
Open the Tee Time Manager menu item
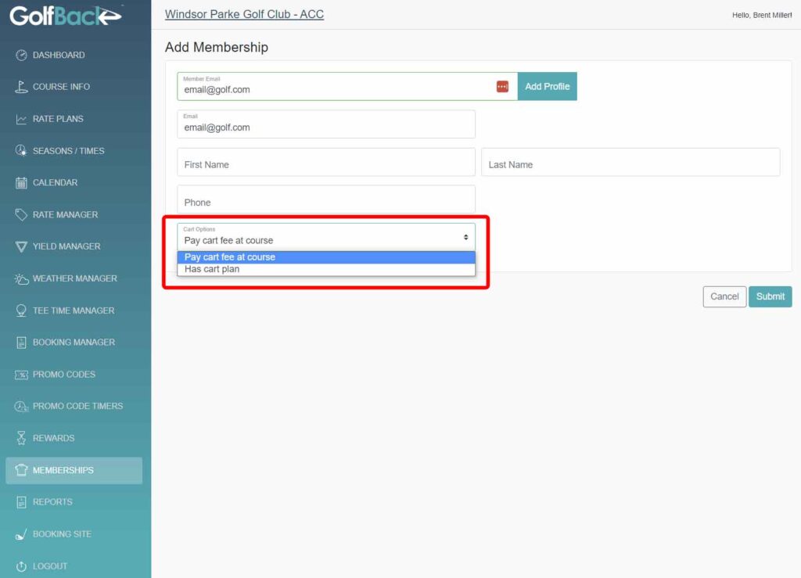[74, 311]
